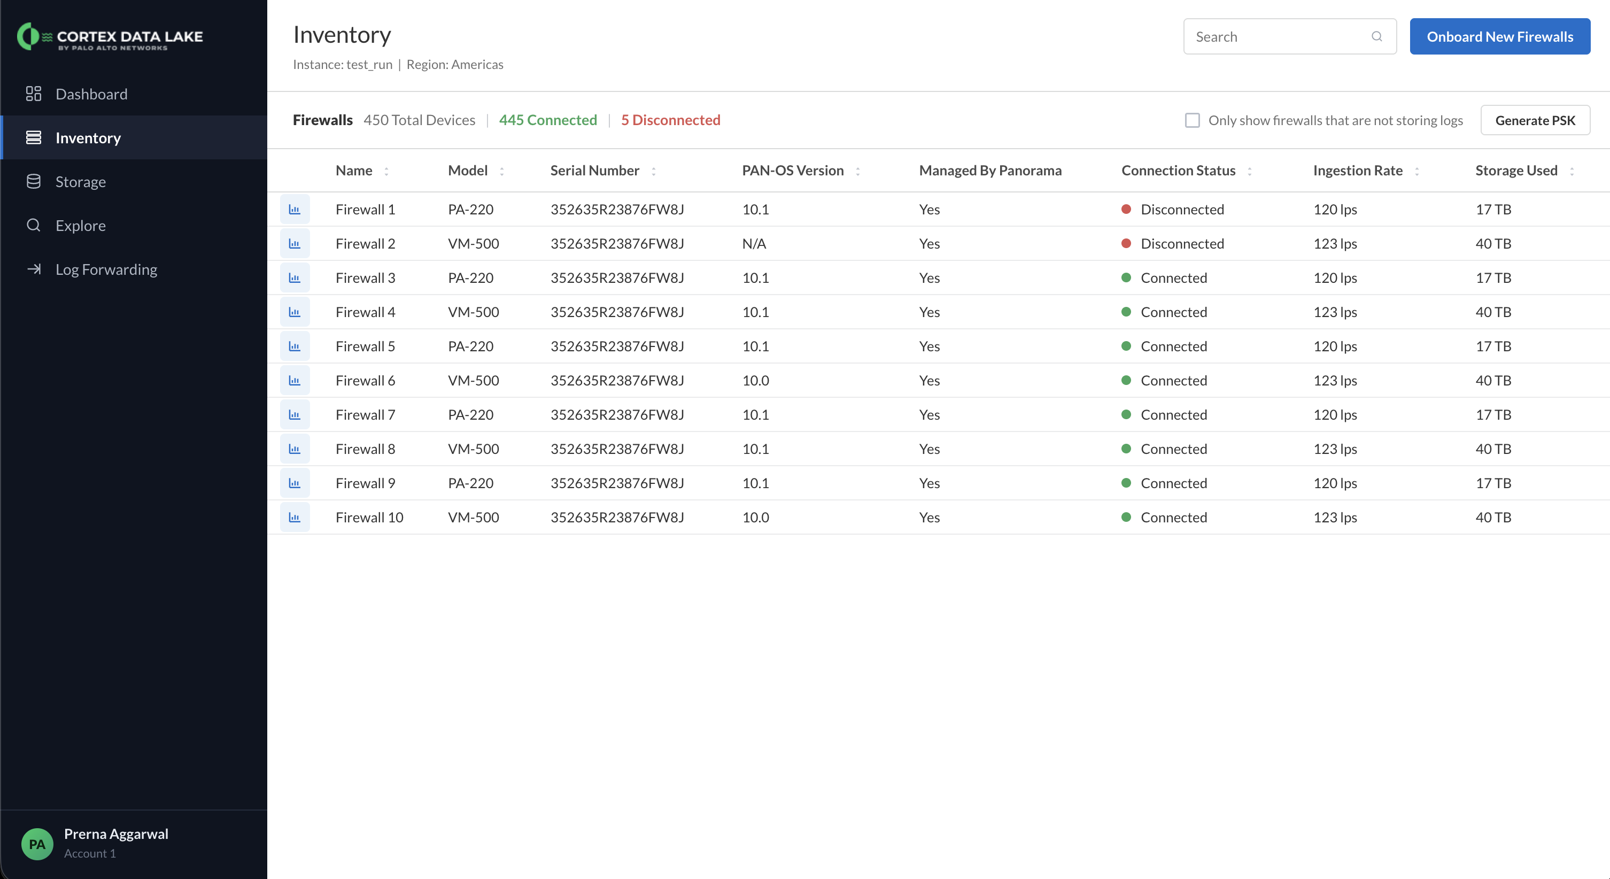Open chart icon for Firewall 9
Viewport: 1610px width, 879px height.
(x=295, y=483)
